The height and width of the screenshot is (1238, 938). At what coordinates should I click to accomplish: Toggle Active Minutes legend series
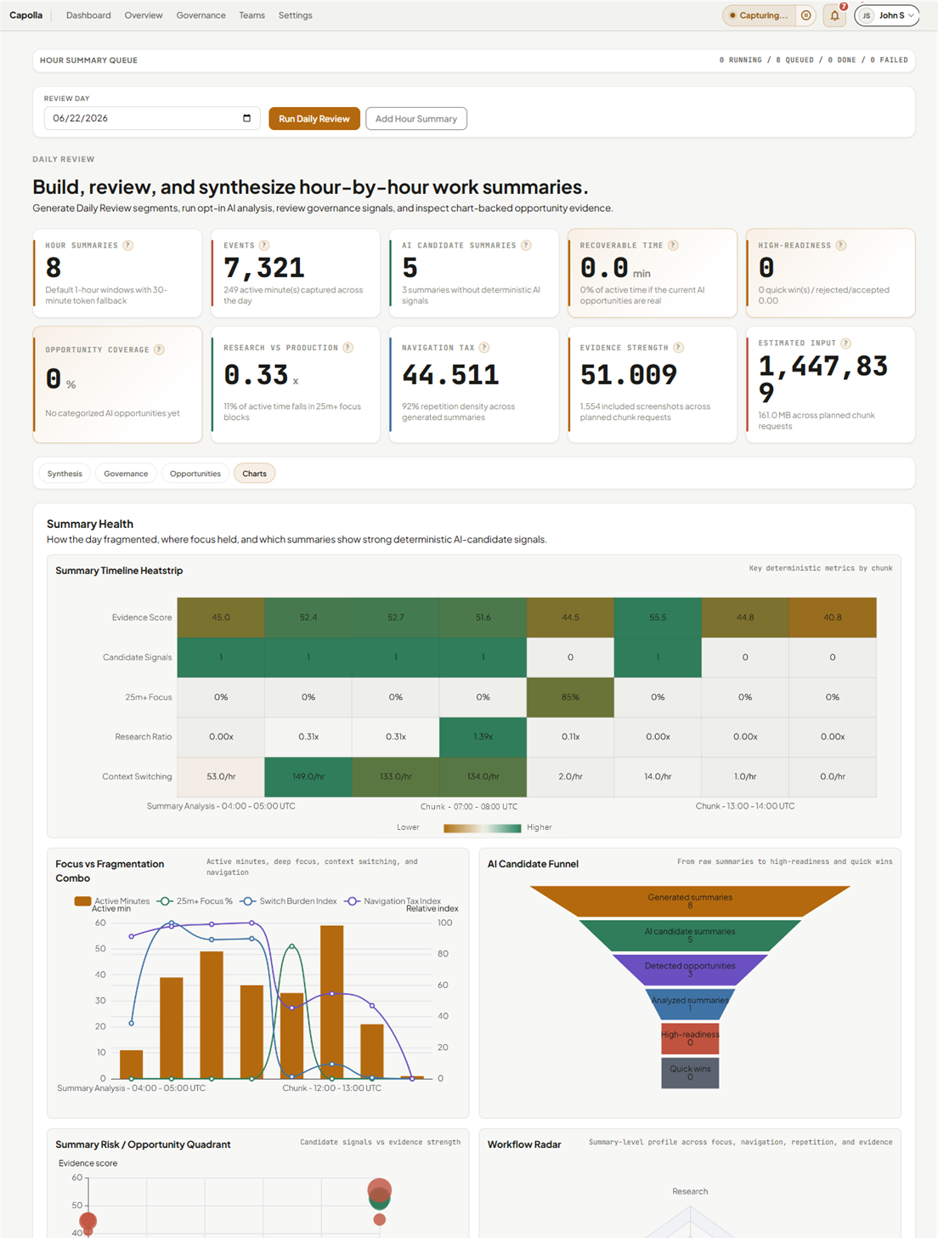111,900
